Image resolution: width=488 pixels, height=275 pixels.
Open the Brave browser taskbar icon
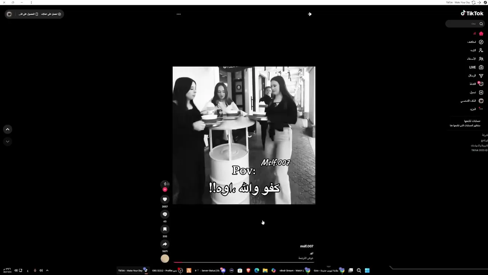(x=248, y=270)
